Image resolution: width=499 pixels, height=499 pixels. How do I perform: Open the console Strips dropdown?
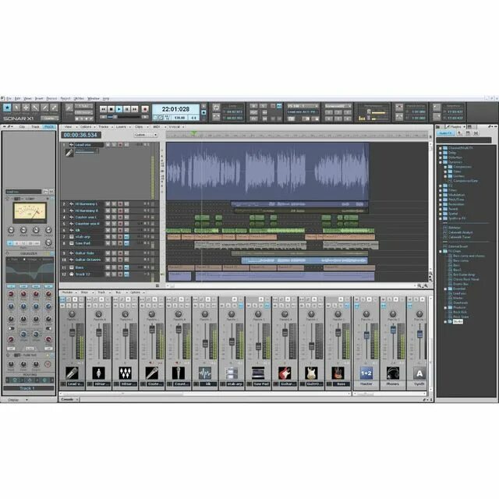coord(86,292)
